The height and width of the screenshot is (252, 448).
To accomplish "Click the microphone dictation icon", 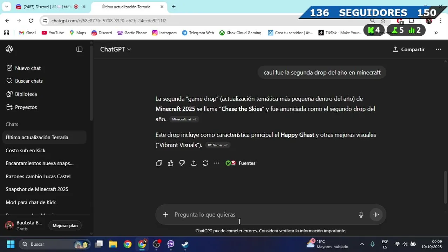I will [361, 215].
